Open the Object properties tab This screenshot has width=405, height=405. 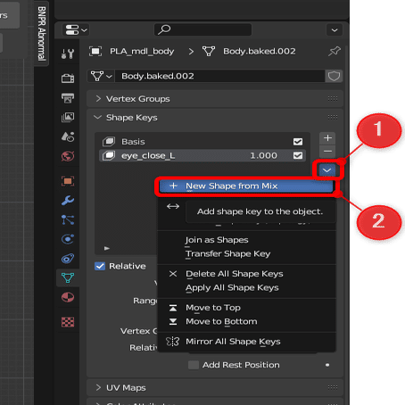click(68, 181)
